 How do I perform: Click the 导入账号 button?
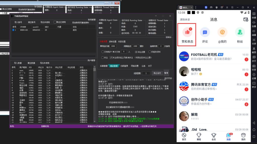(x=18, y=22)
